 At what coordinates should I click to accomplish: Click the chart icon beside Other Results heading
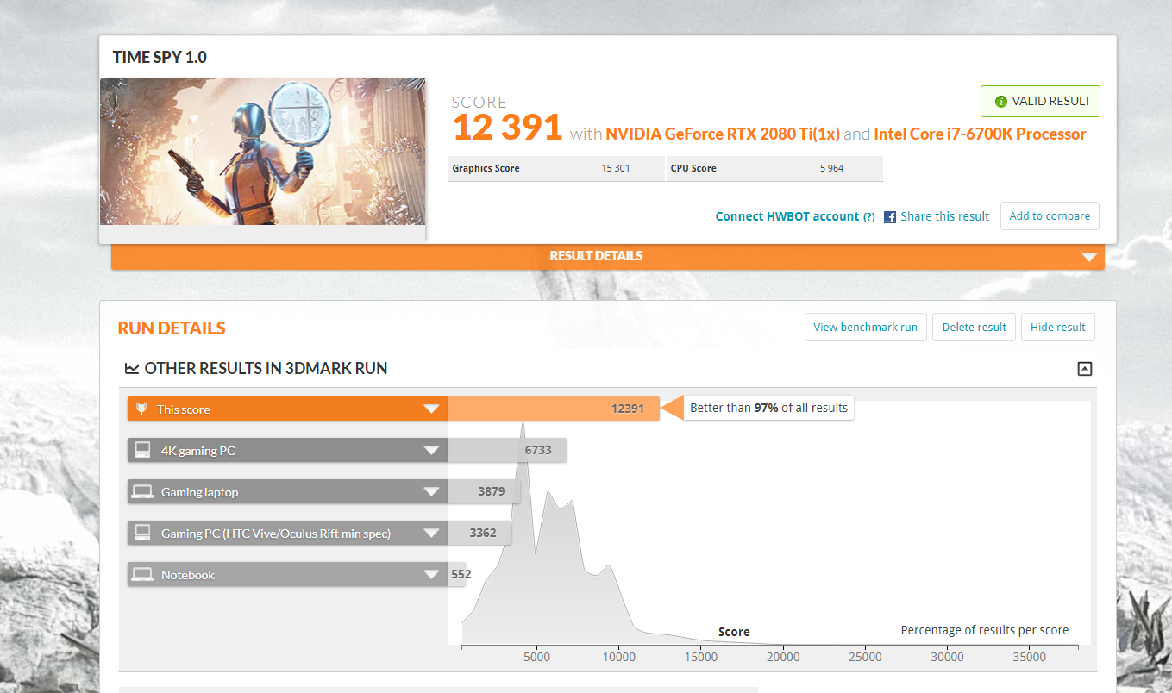coord(132,369)
